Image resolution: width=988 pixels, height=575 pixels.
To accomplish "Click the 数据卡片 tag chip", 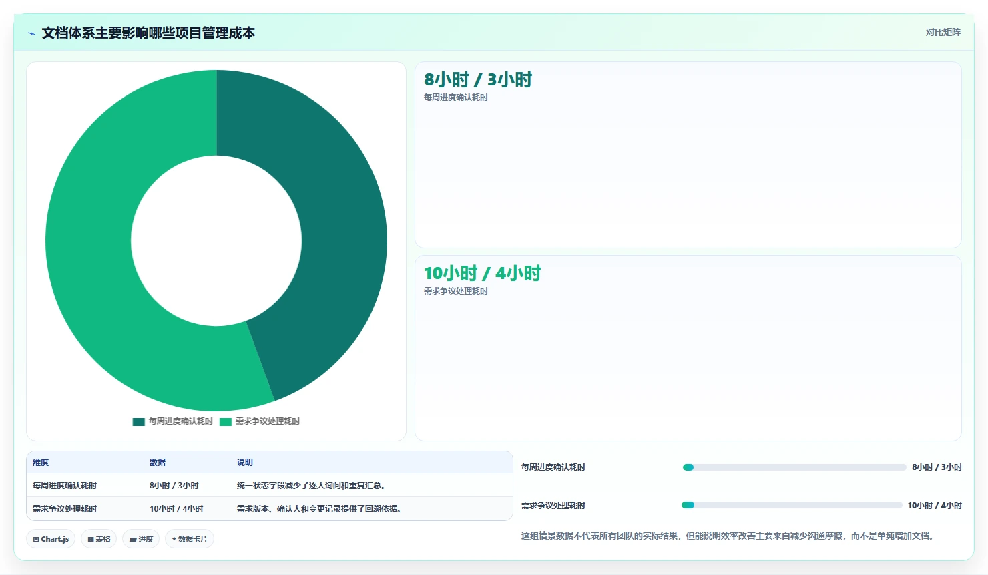I will 190,539.
